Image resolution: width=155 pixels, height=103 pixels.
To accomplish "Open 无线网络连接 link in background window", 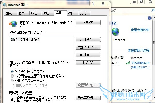I will pos(140,65).
